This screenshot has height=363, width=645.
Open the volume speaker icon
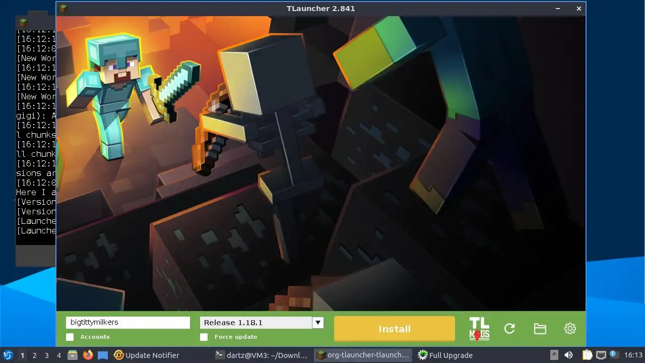[x=568, y=355]
